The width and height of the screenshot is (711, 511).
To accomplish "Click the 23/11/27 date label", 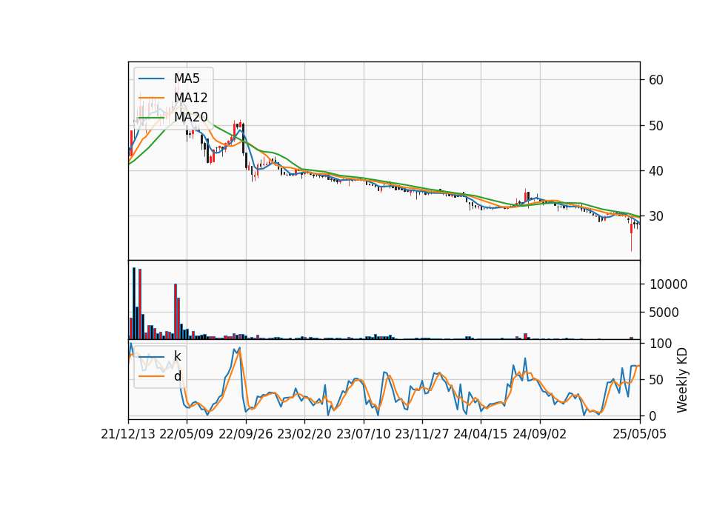I will [x=422, y=434].
